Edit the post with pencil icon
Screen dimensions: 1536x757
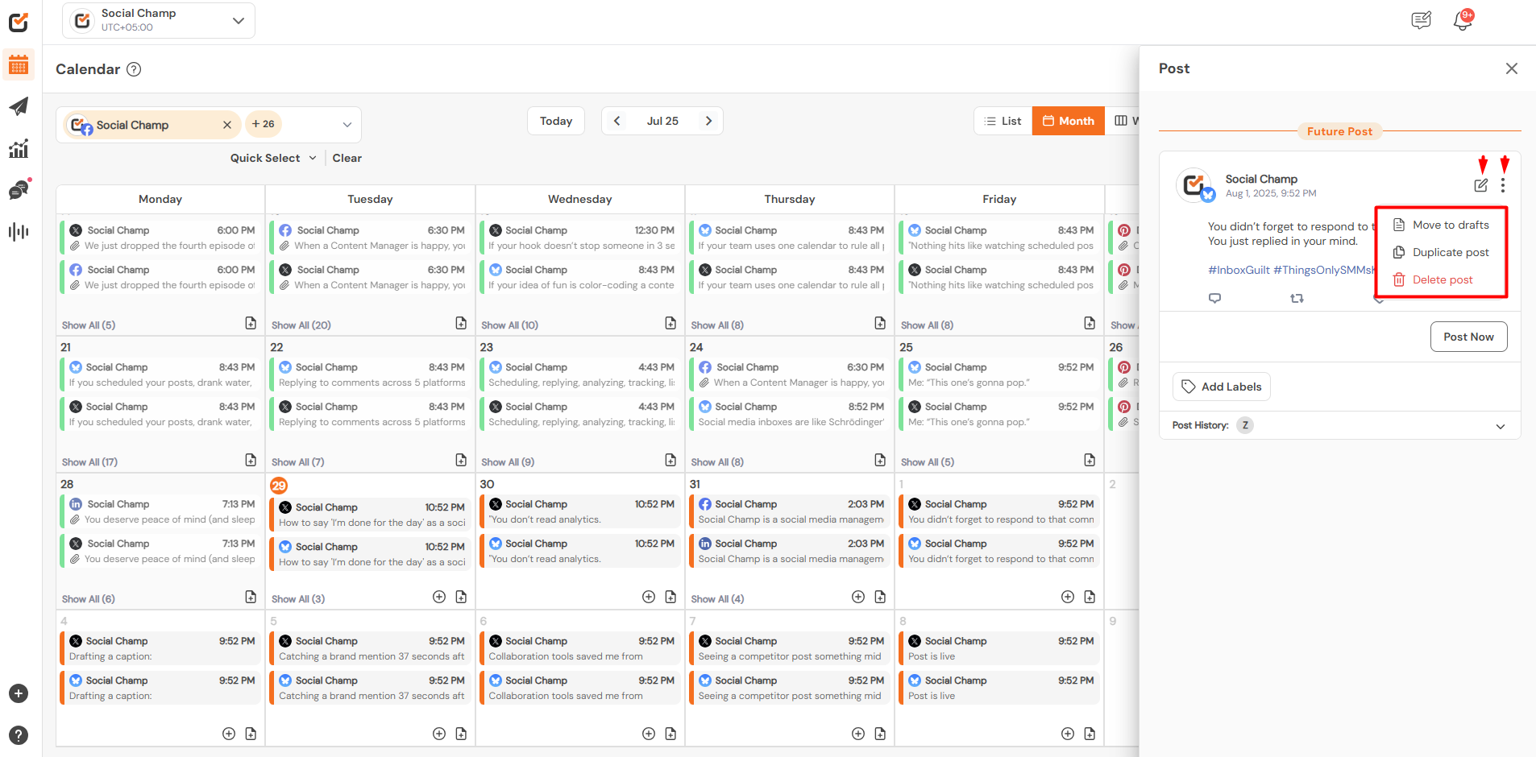pyautogui.click(x=1481, y=185)
